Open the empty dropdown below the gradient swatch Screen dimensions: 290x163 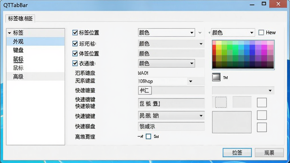pos(243,90)
